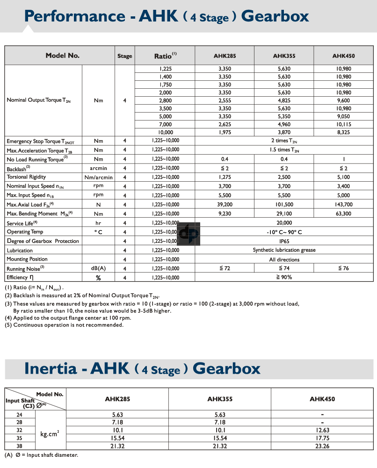Select the AHK355 column header
This screenshot has width=377, height=468.
[283, 55]
